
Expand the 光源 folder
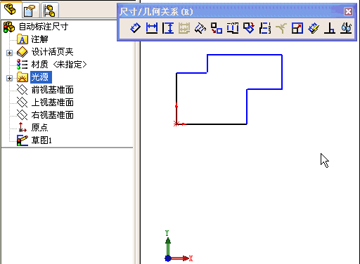tap(9, 78)
